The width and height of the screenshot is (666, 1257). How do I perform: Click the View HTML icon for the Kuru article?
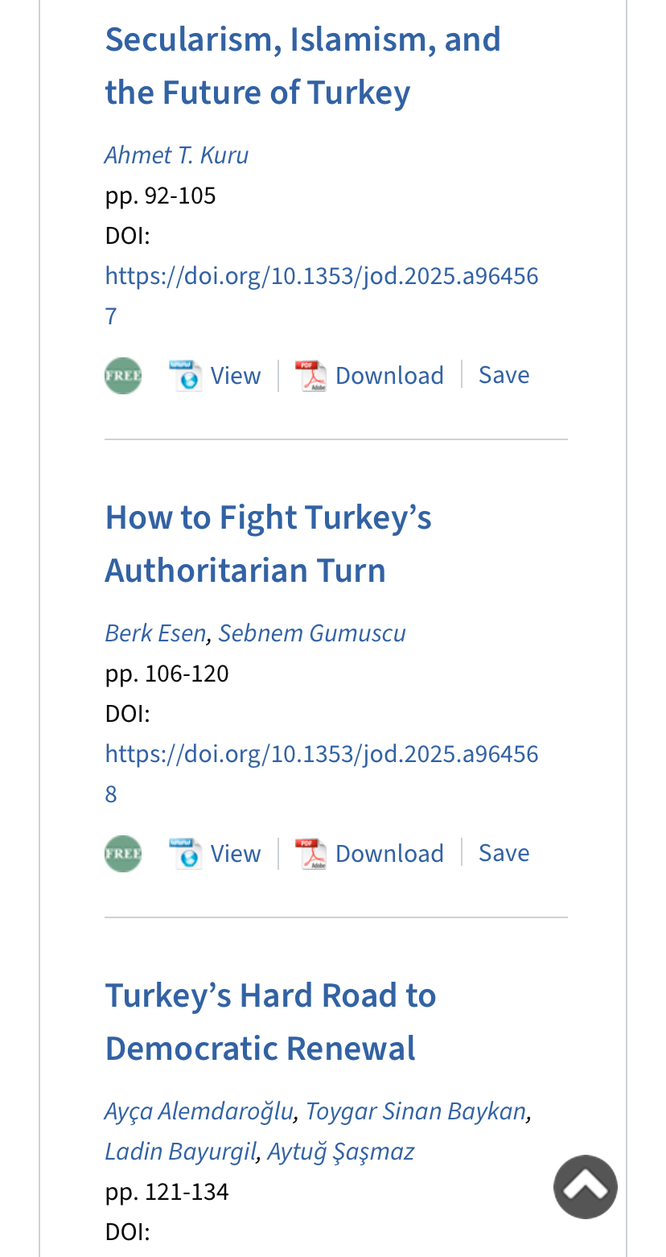click(x=185, y=376)
